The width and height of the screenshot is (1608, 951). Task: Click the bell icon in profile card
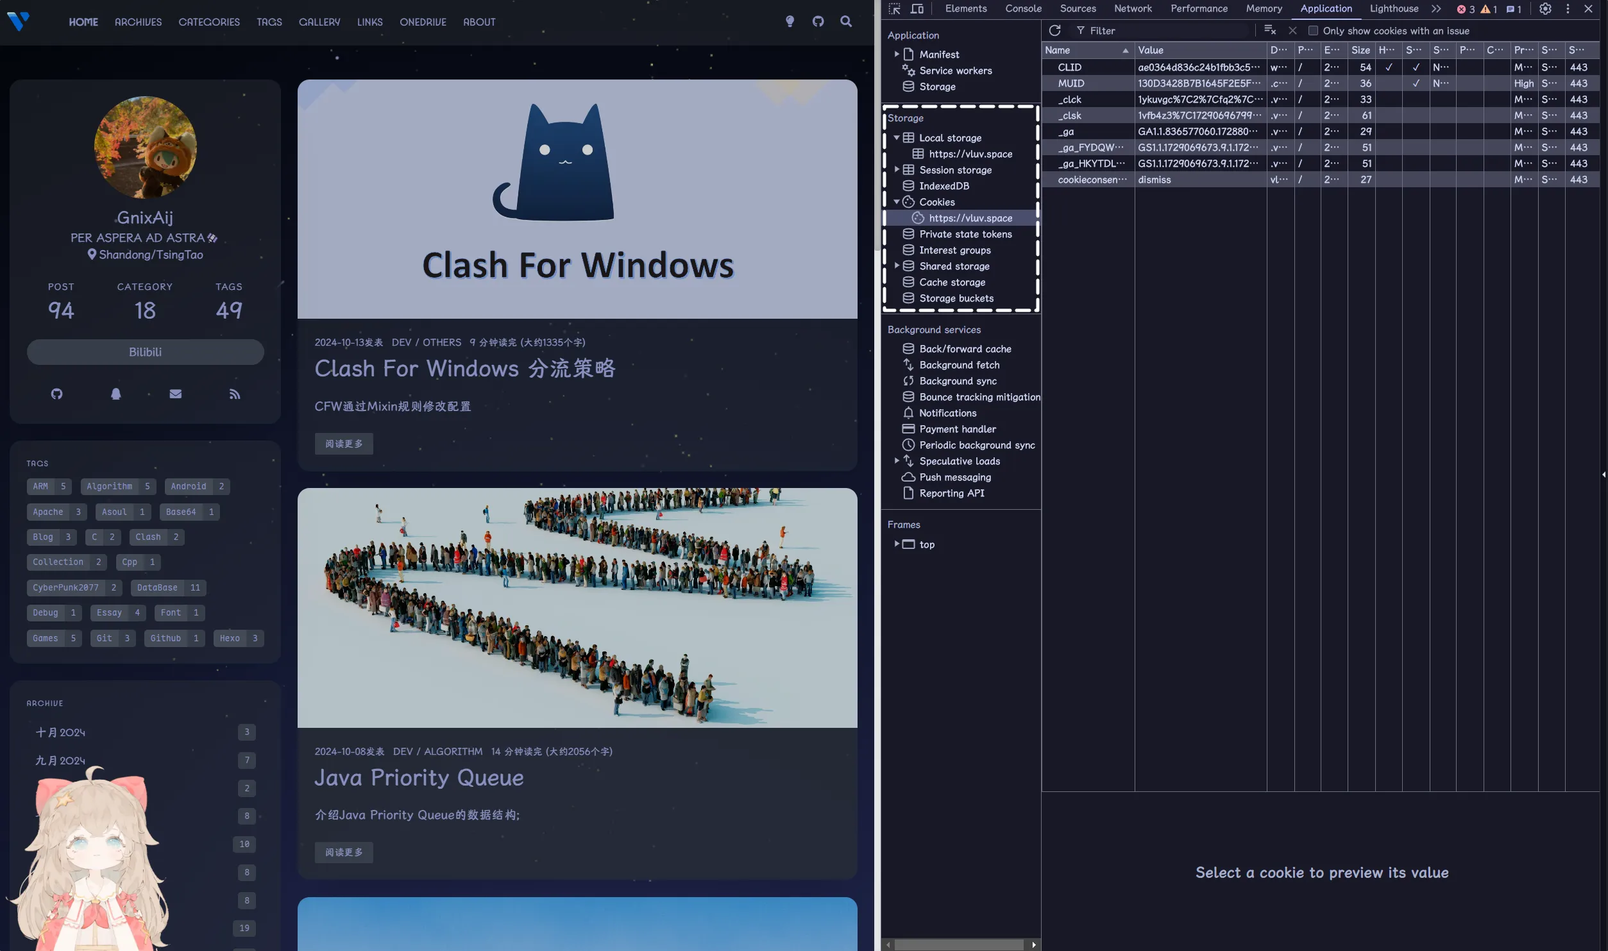[115, 394]
